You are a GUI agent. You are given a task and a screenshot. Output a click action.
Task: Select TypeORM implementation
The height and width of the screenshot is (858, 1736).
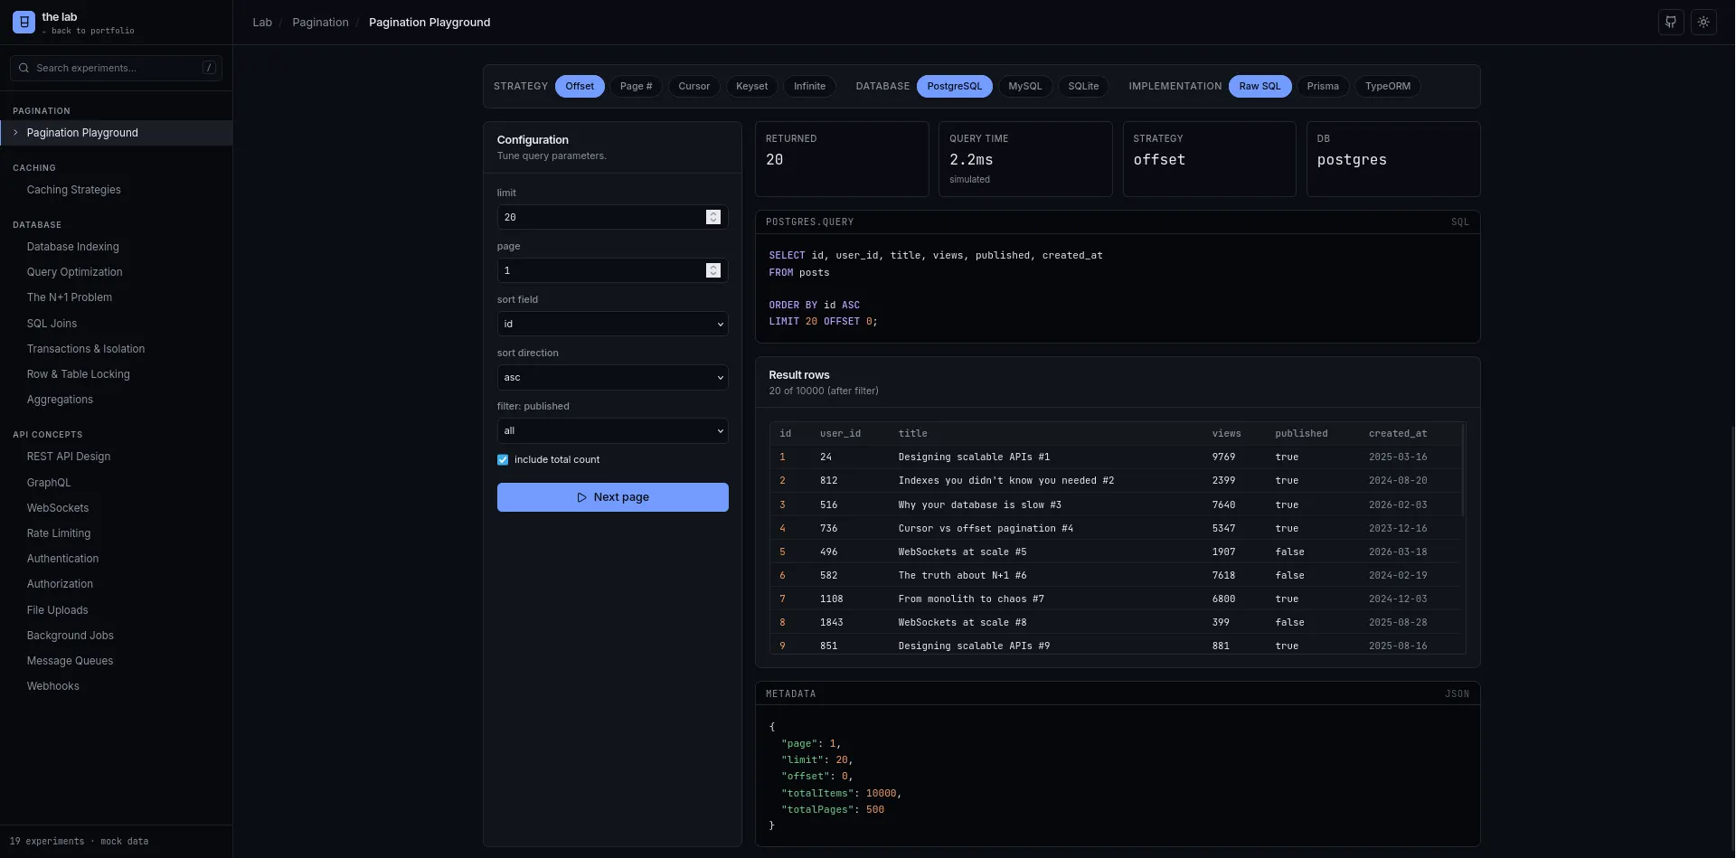coord(1388,87)
